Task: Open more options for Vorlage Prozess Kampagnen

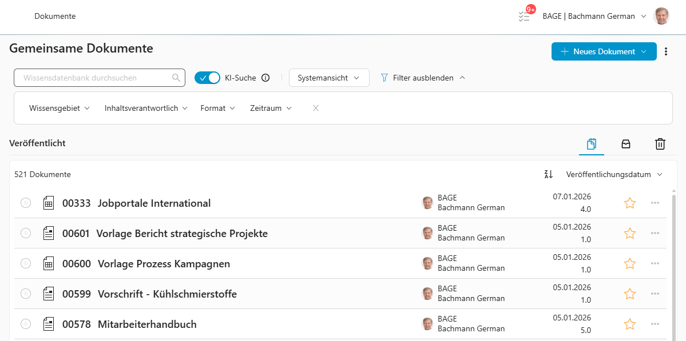Action: pos(655,263)
